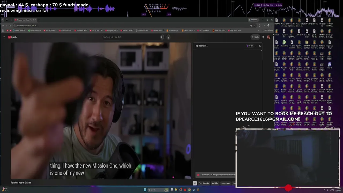
Task: Open File Explorer from the taskbar
Action: [x=176, y=190]
